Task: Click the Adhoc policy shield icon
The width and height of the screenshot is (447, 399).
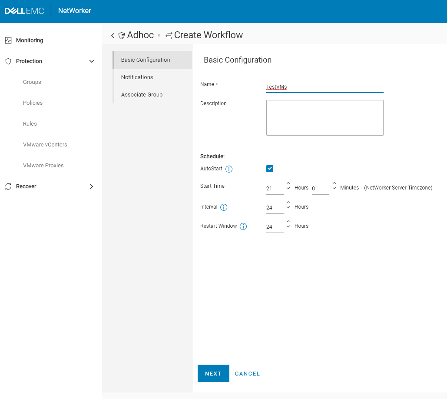Action: point(122,35)
